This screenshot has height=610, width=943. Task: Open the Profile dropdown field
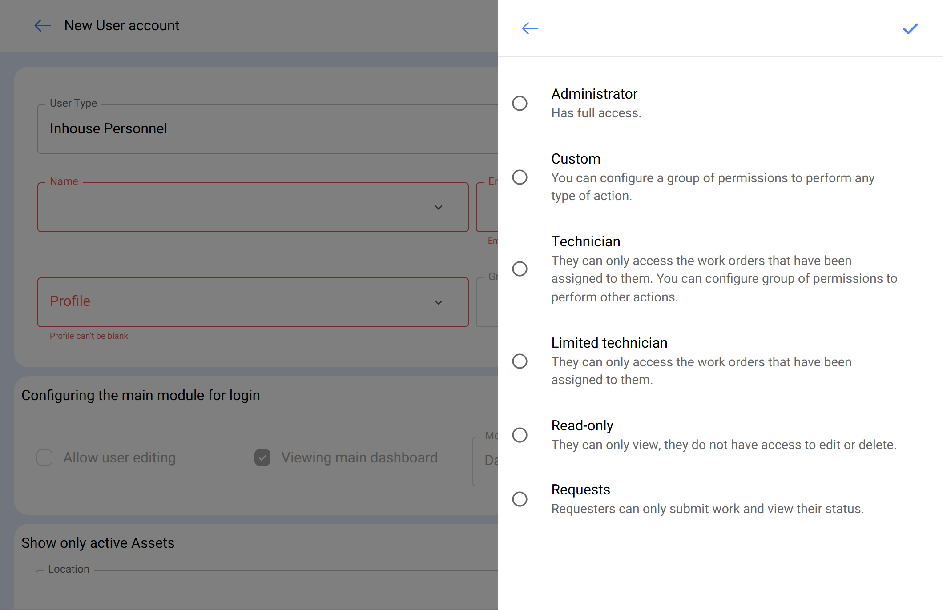tap(253, 302)
